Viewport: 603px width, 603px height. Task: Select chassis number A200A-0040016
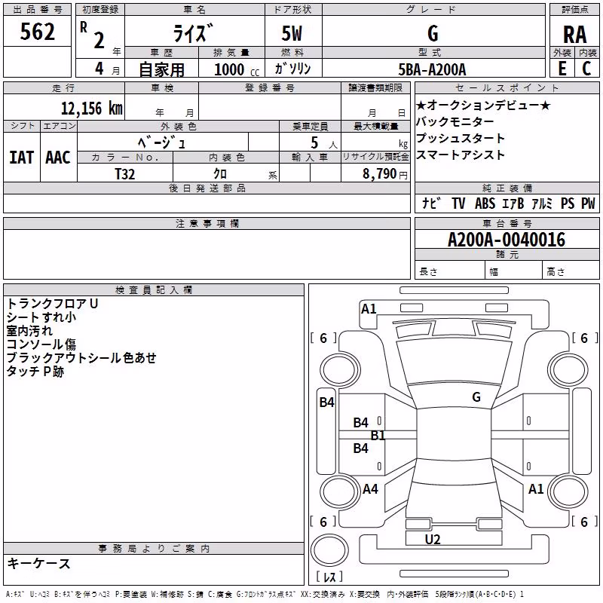507,240
